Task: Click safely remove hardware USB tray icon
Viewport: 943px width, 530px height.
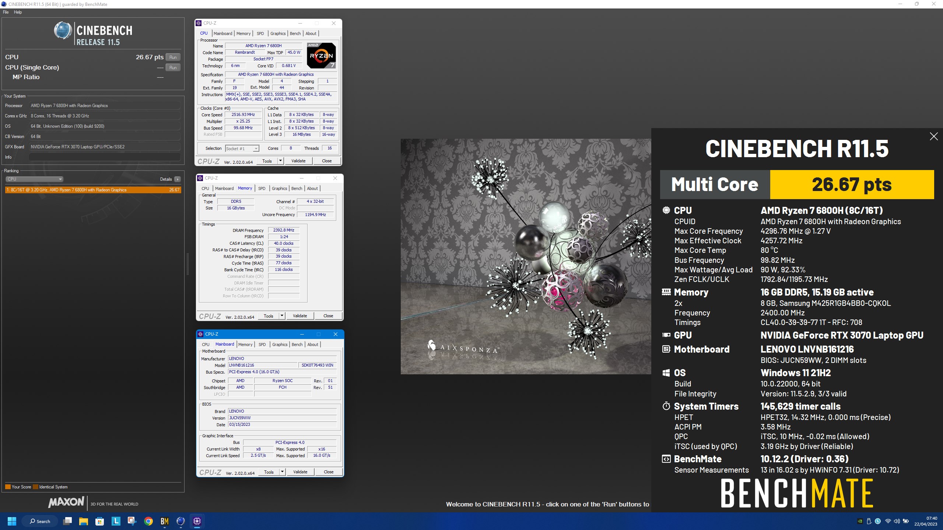Action: click(869, 521)
